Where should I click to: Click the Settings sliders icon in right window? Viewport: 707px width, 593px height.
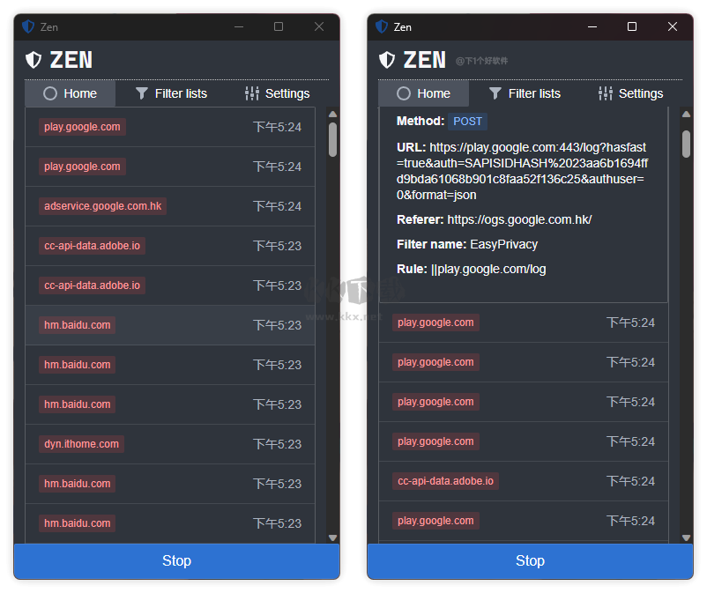(x=605, y=93)
